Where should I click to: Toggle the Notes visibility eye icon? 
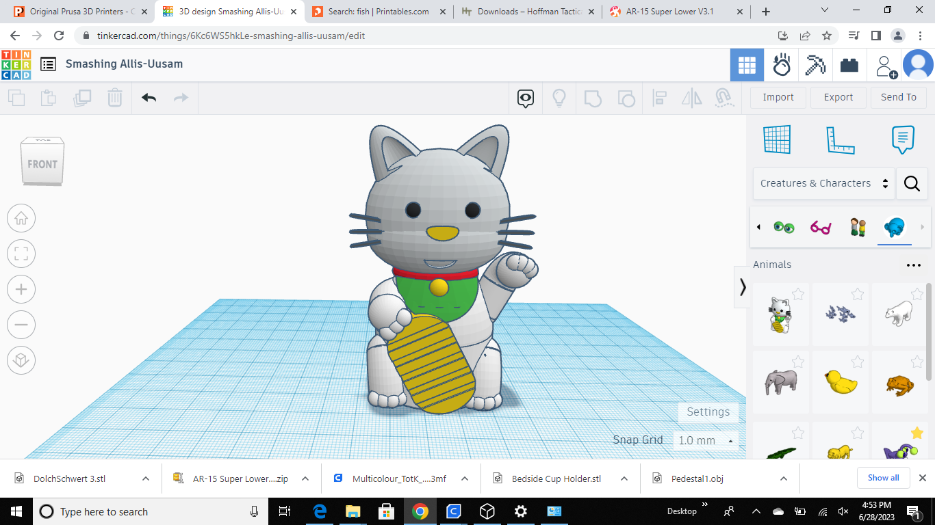coord(526,98)
